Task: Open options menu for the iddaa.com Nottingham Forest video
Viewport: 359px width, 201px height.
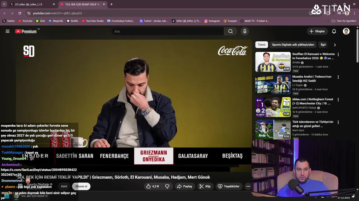Action: pyautogui.click(x=338, y=100)
